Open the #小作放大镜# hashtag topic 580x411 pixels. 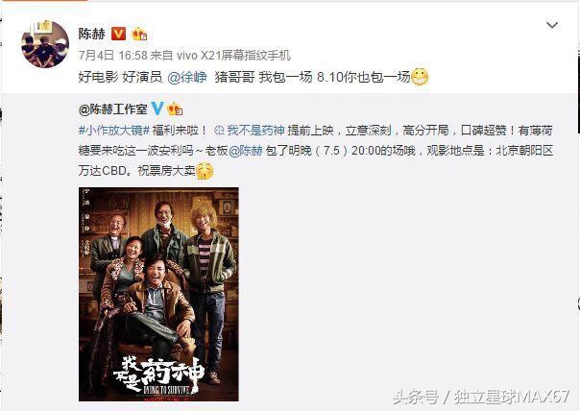114,131
